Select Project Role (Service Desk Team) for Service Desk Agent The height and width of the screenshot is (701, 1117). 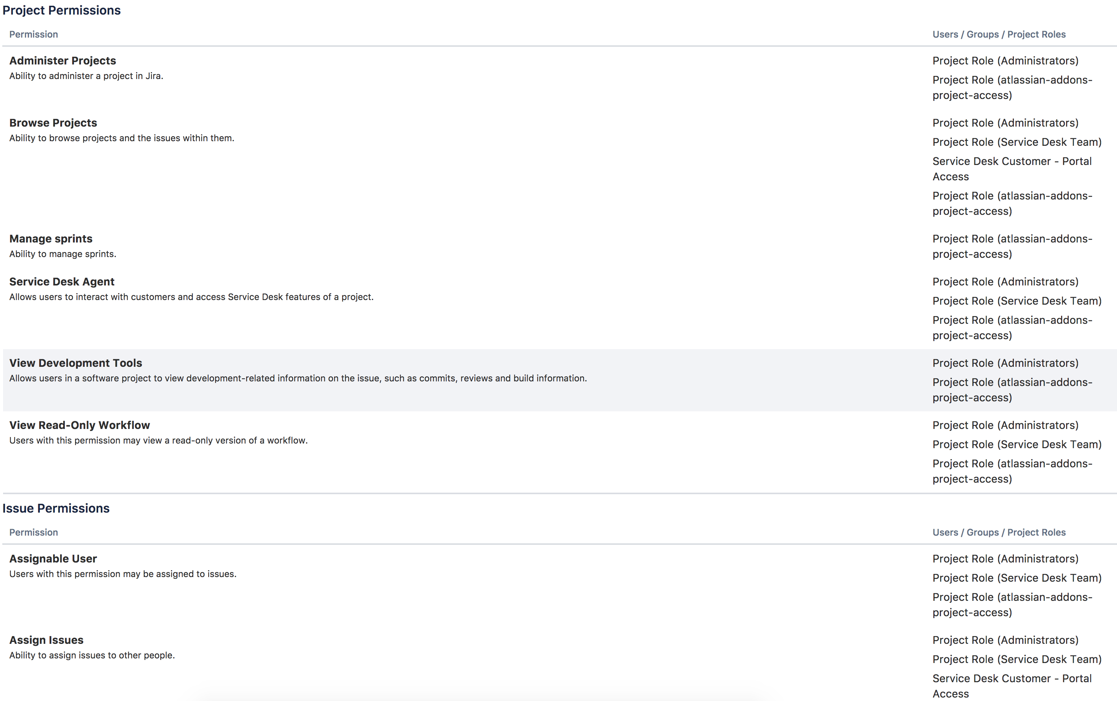coord(1017,301)
